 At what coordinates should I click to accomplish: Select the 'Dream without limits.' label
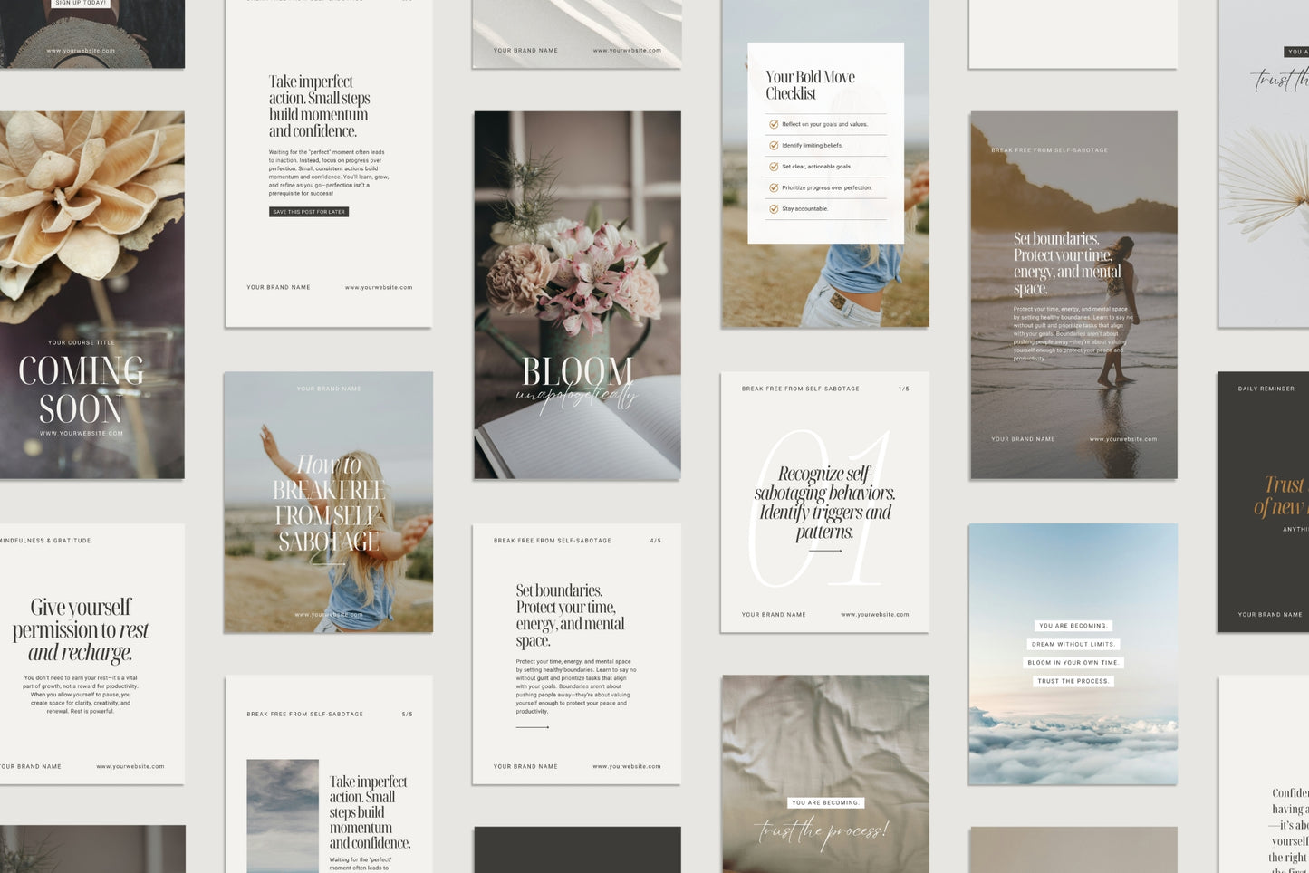point(1073,644)
